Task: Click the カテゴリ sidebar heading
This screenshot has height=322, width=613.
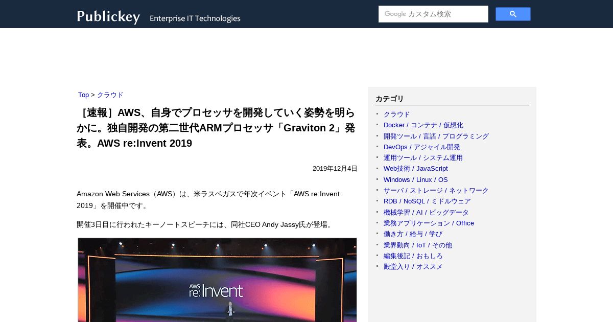Action: (x=389, y=99)
